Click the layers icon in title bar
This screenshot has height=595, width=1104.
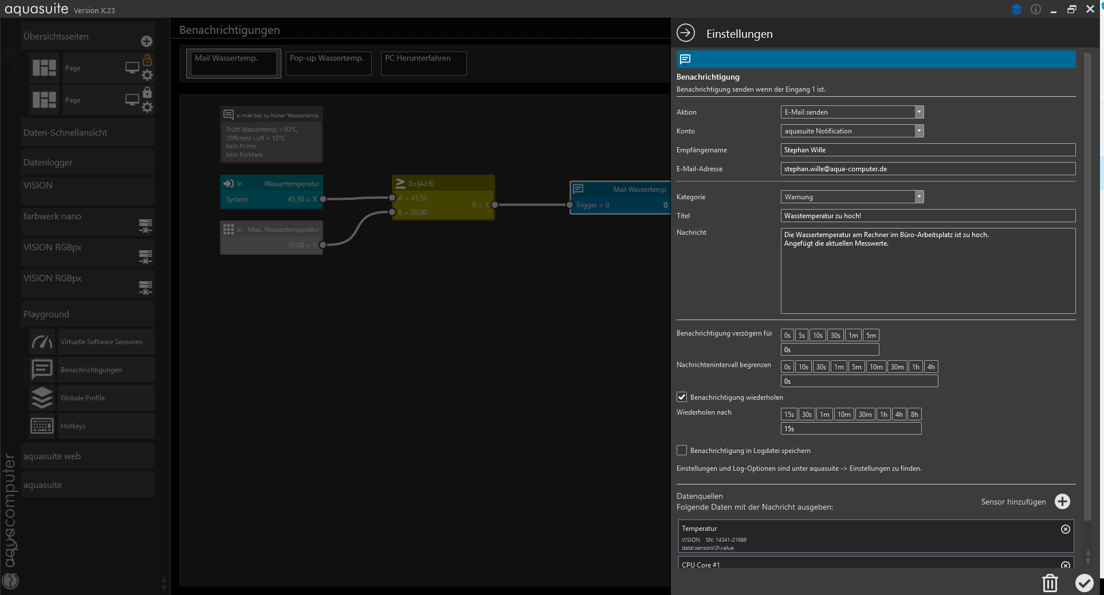(x=1016, y=10)
